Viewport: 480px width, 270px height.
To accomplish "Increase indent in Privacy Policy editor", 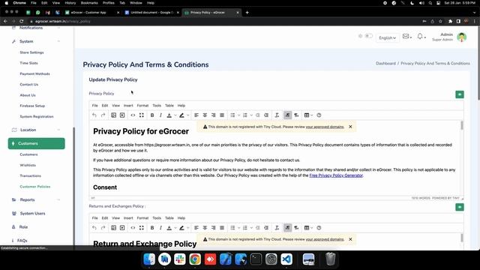I will pyautogui.click(x=266, y=115).
